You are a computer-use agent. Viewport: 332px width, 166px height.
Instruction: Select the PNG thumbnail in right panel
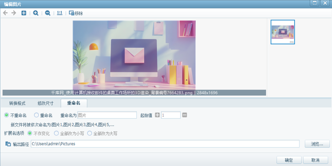click(283, 32)
